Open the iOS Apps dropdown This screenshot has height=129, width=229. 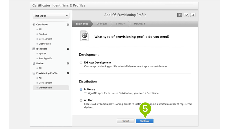(51, 16)
